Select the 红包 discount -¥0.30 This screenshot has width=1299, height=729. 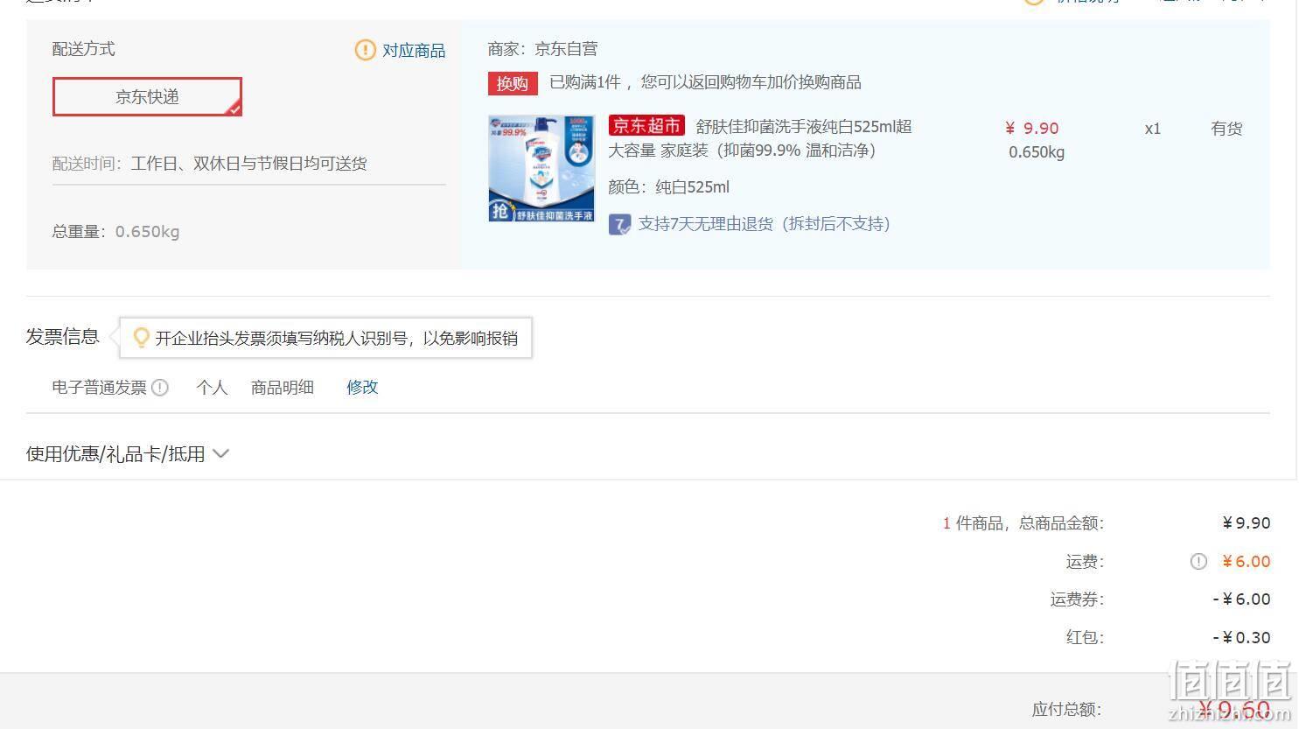[x=1241, y=638]
